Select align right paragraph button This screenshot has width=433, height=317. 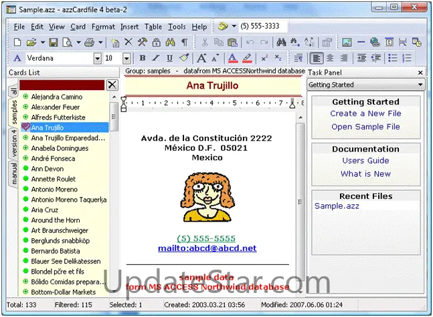point(344,58)
